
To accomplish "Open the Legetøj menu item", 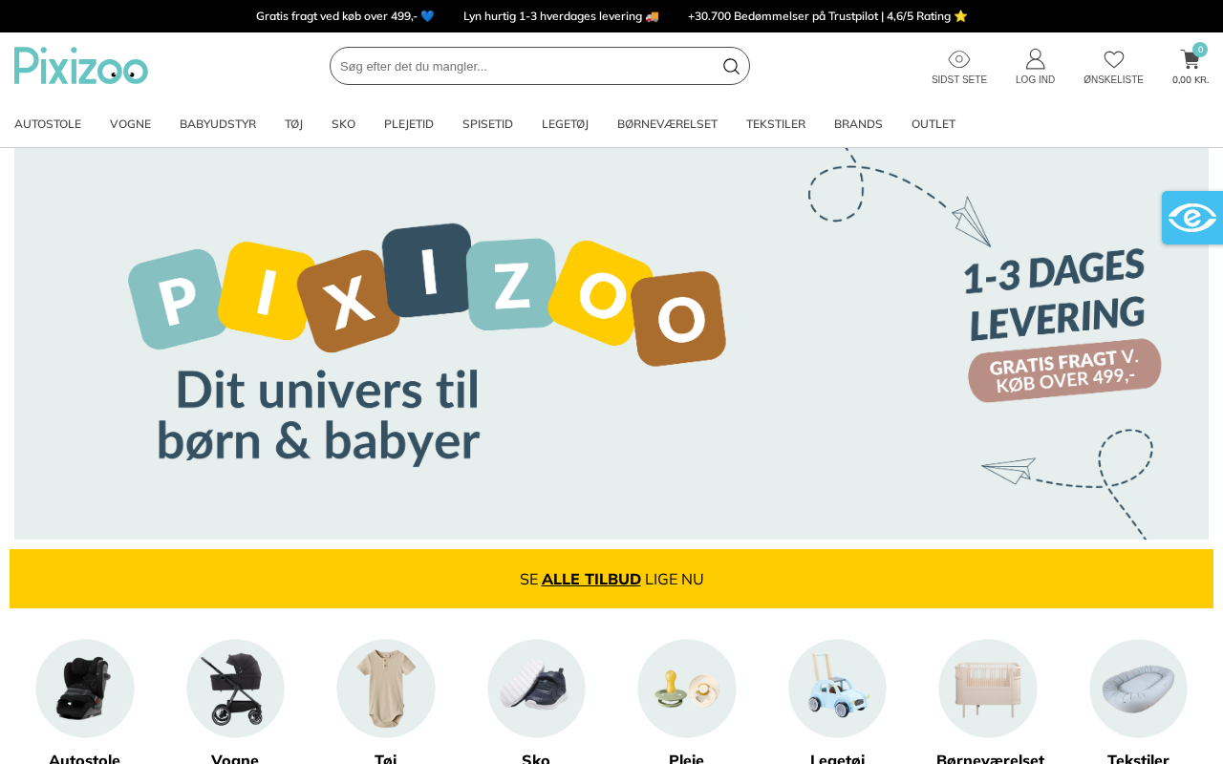I will click(x=565, y=124).
